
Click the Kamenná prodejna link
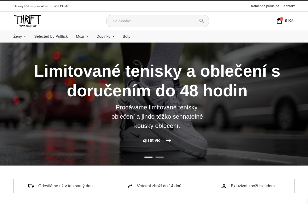point(265,6)
